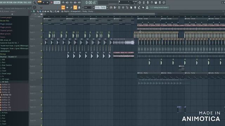Expand the Drum Loops folder
225x126 pixels.
click(6, 73)
